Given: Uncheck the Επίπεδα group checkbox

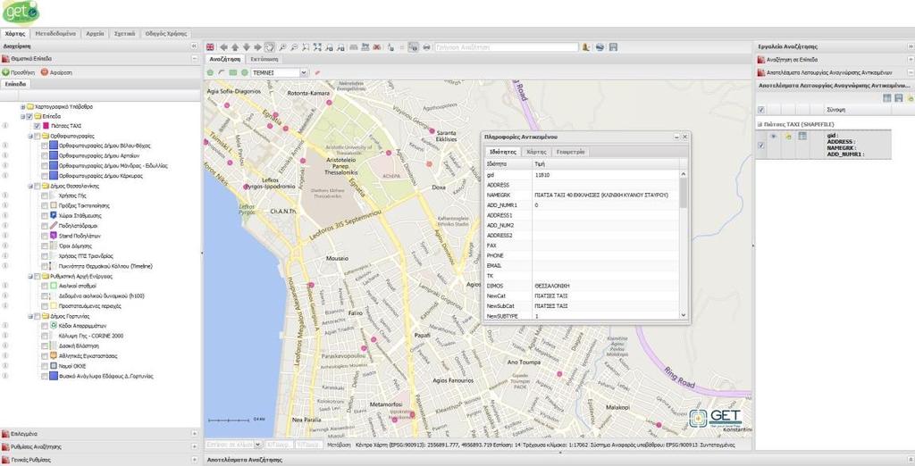Looking at the screenshot, I should click(29, 116).
